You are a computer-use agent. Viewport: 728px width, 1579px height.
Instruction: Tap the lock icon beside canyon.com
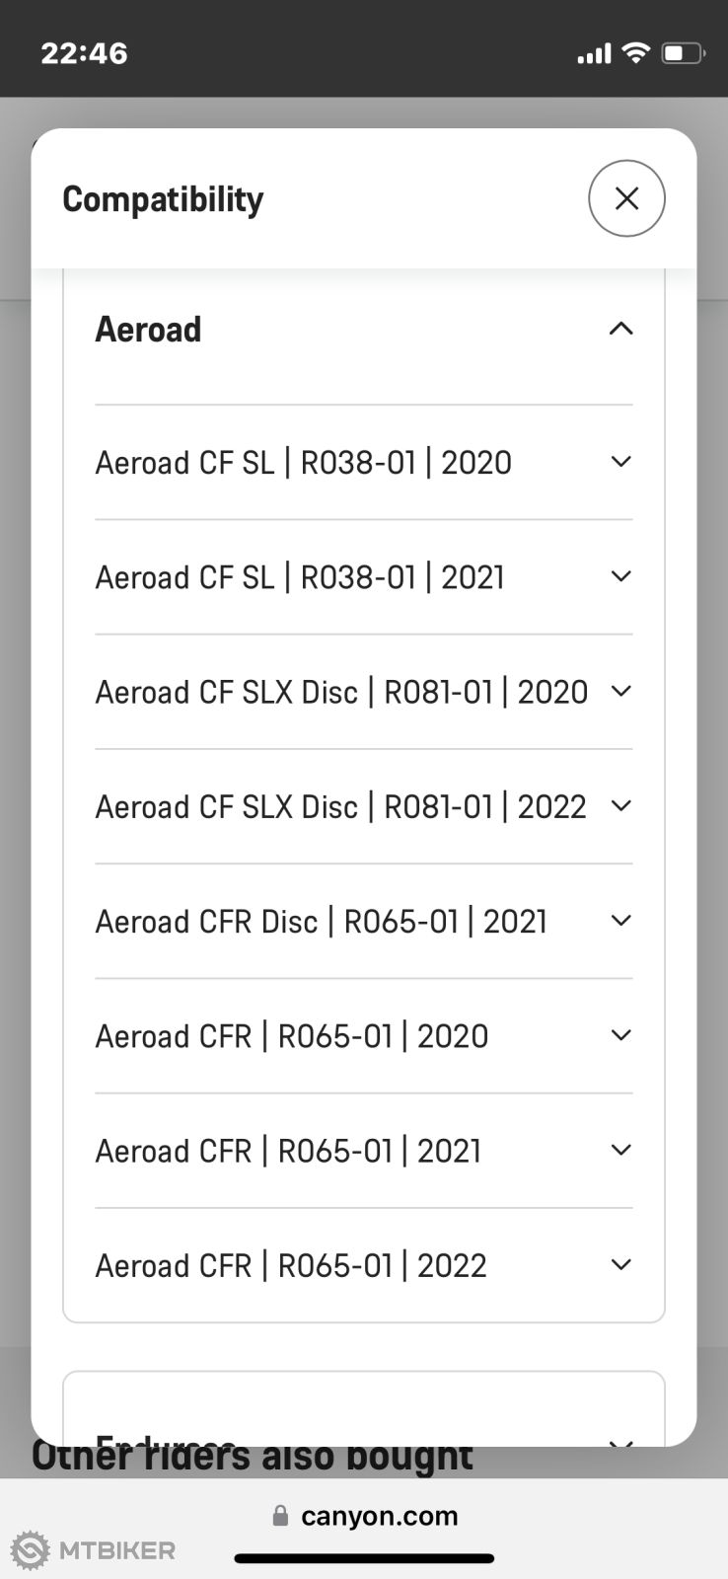coord(280,1516)
